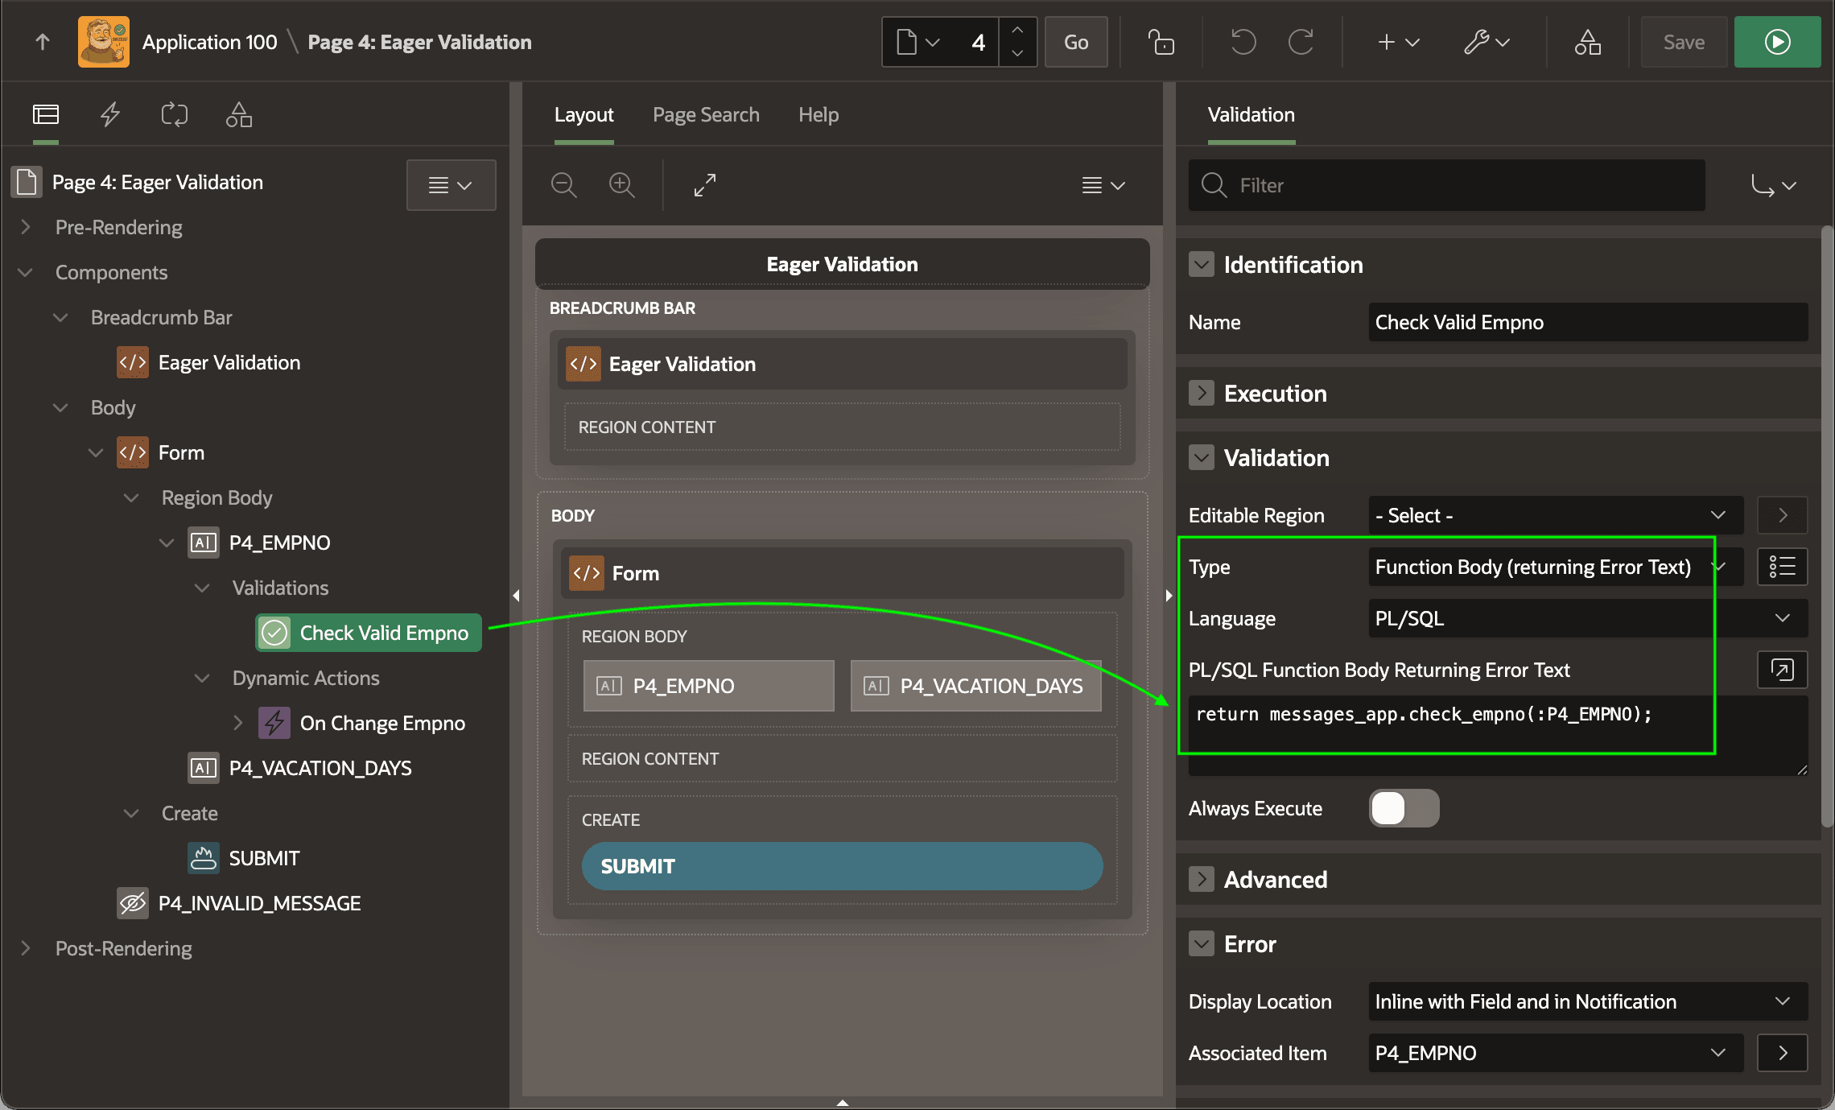The width and height of the screenshot is (1835, 1110).
Task: Open the Help tab
Action: point(819,114)
